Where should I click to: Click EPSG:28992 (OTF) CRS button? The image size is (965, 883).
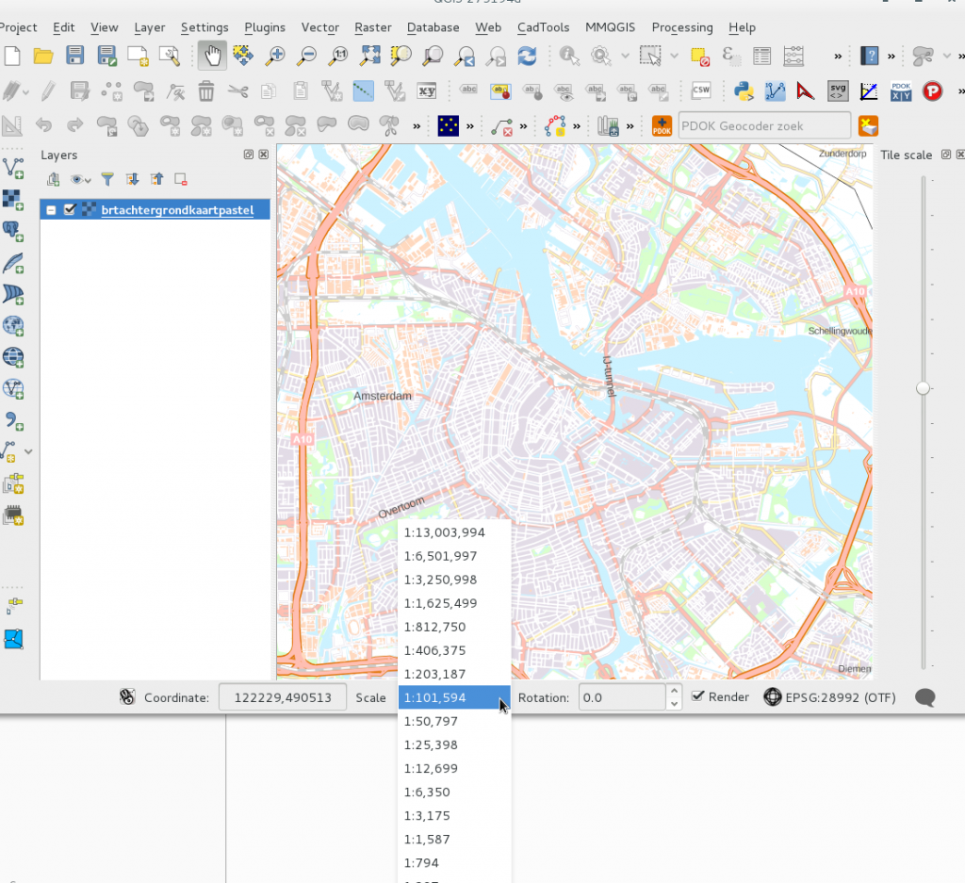click(829, 697)
